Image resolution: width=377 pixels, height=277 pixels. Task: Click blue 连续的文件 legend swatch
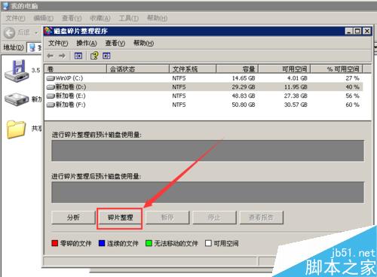(x=102, y=243)
